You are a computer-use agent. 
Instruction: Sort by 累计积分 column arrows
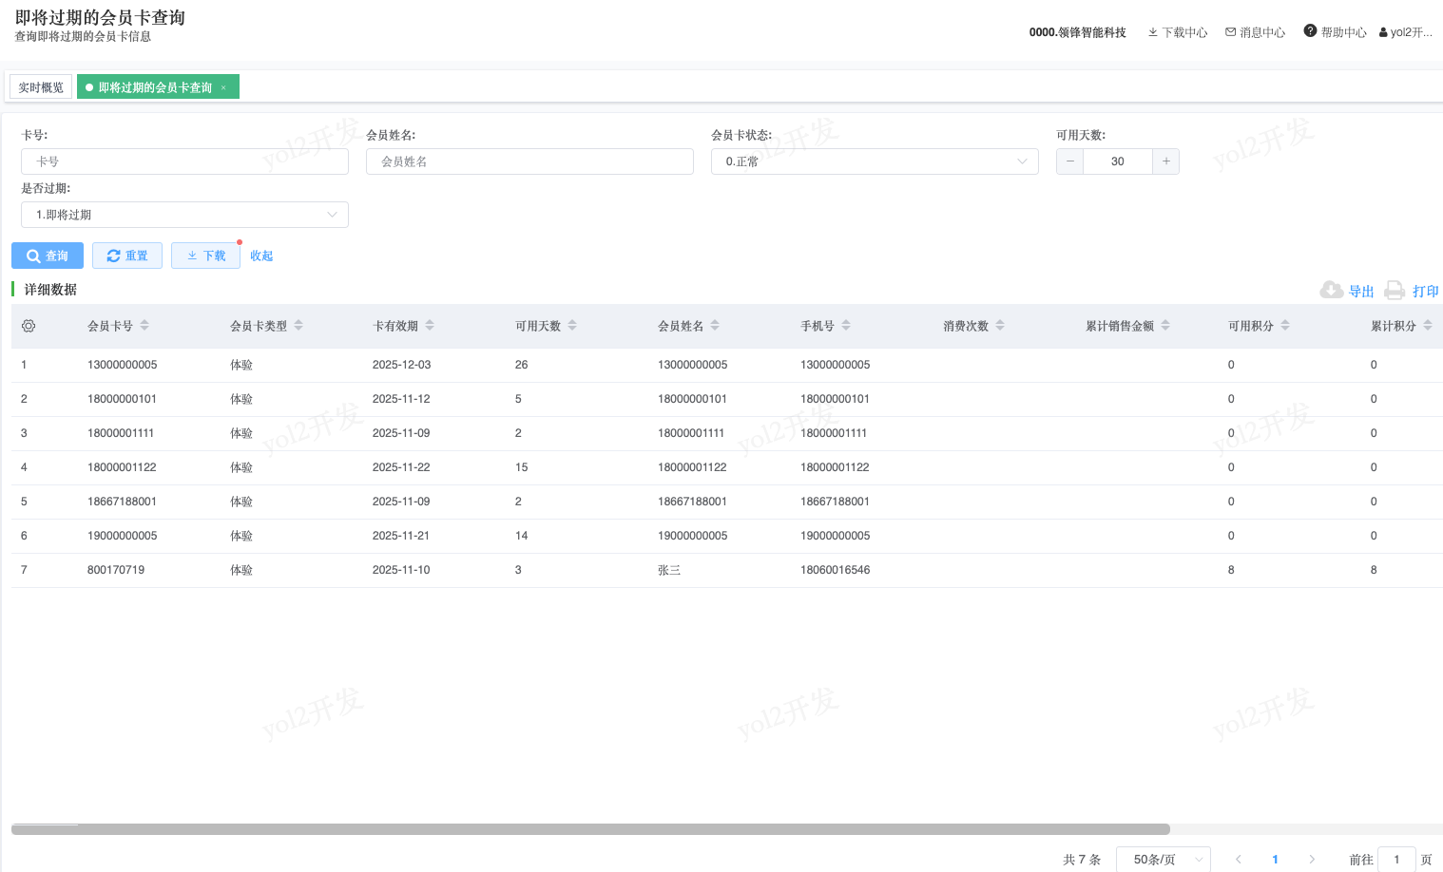[x=1428, y=326]
